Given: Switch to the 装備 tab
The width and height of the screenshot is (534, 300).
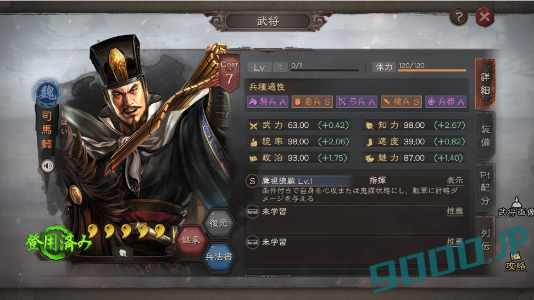Looking at the screenshot, I should (x=485, y=135).
